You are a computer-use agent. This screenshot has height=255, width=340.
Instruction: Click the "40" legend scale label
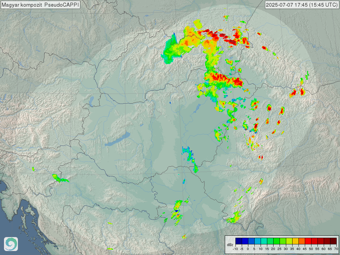coord(298,249)
